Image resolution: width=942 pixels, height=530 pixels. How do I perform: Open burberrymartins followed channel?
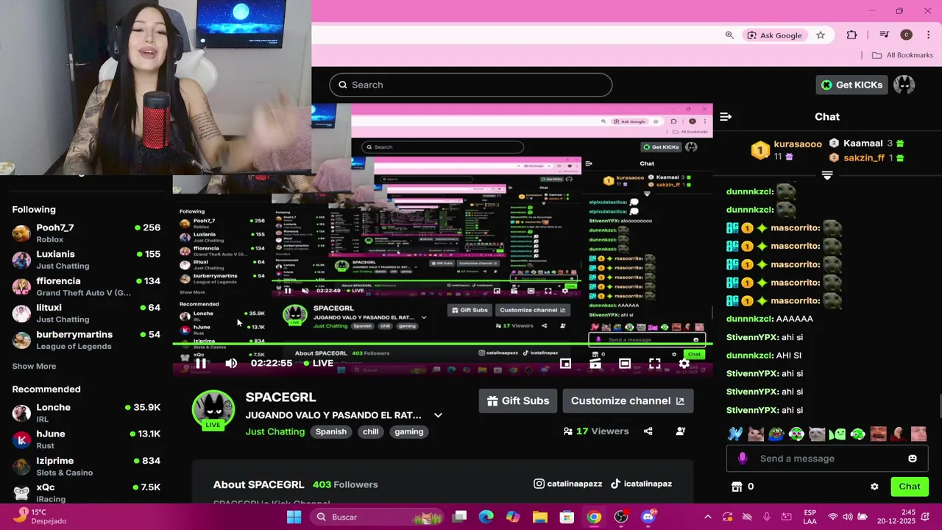tap(87, 340)
